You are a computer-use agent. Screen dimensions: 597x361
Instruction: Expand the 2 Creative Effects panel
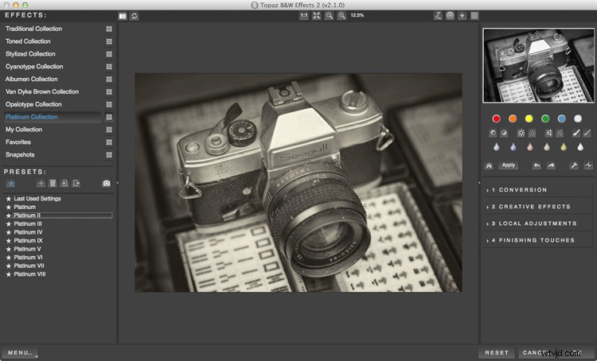point(537,207)
